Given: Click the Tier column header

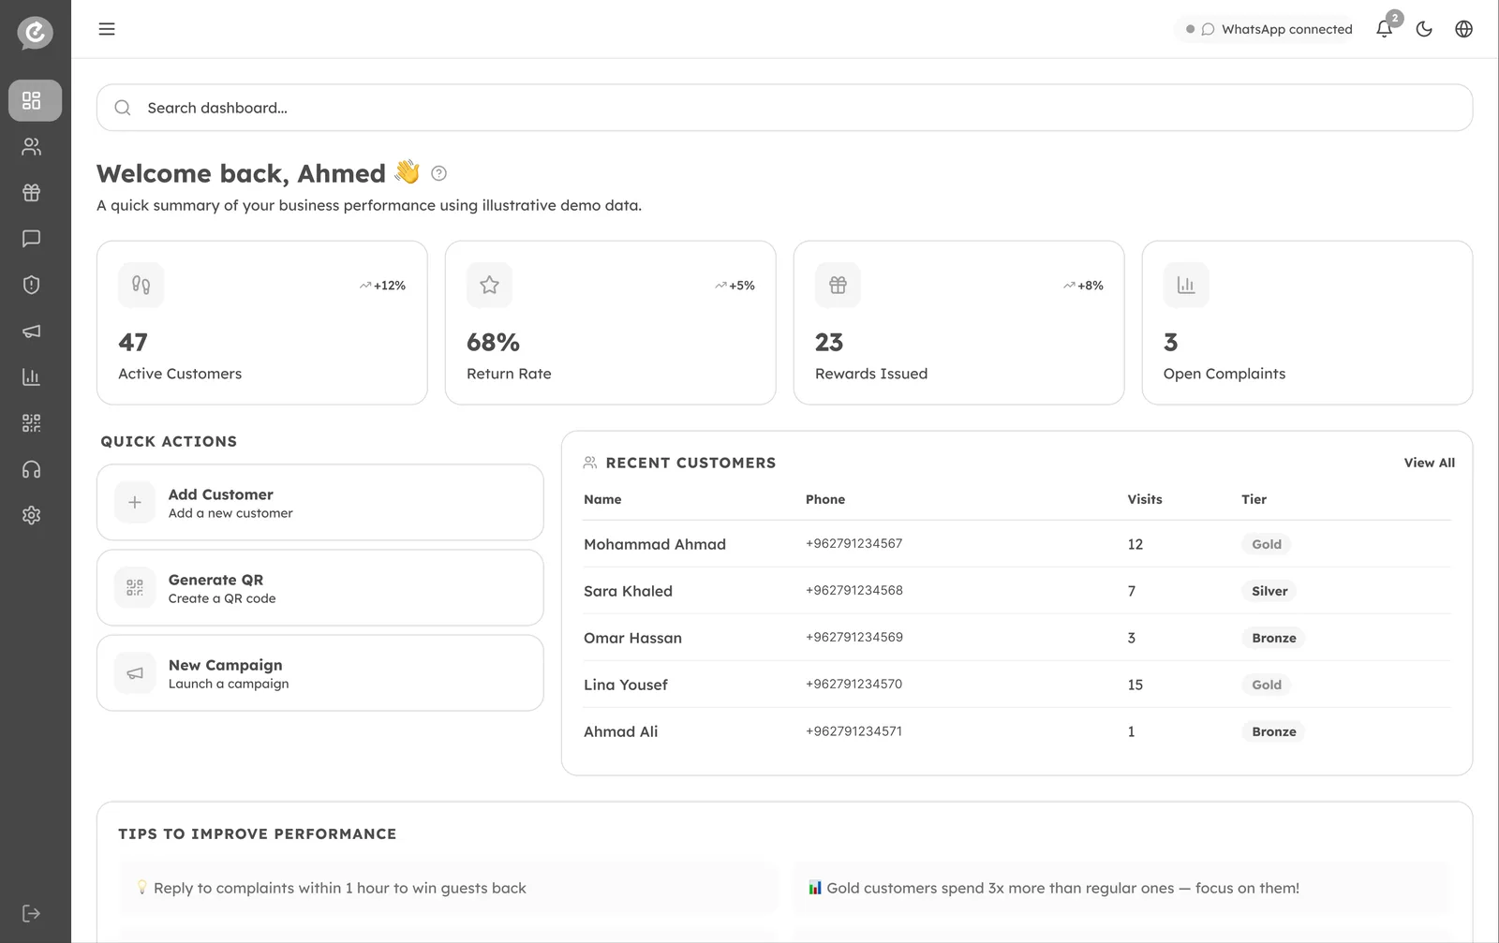Looking at the screenshot, I should 1254,499.
